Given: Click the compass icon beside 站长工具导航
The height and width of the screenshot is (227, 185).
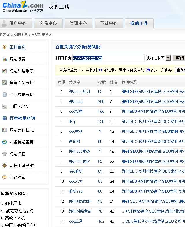Looking at the screenshot, I should pos(5,165).
